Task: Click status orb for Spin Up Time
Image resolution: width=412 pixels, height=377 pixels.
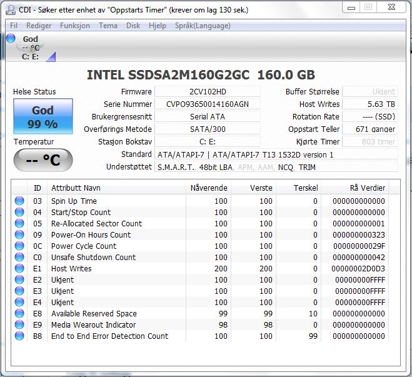Action: click(x=19, y=201)
